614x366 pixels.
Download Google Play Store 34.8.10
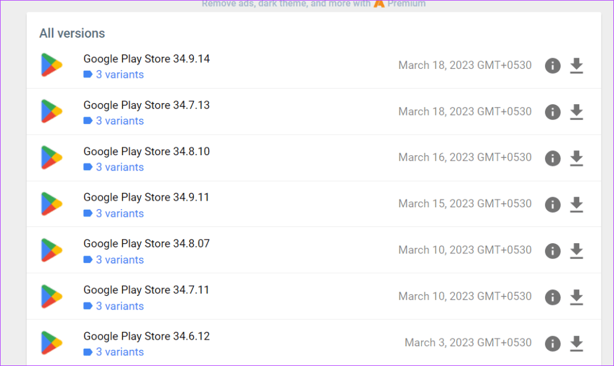tap(576, 158)
